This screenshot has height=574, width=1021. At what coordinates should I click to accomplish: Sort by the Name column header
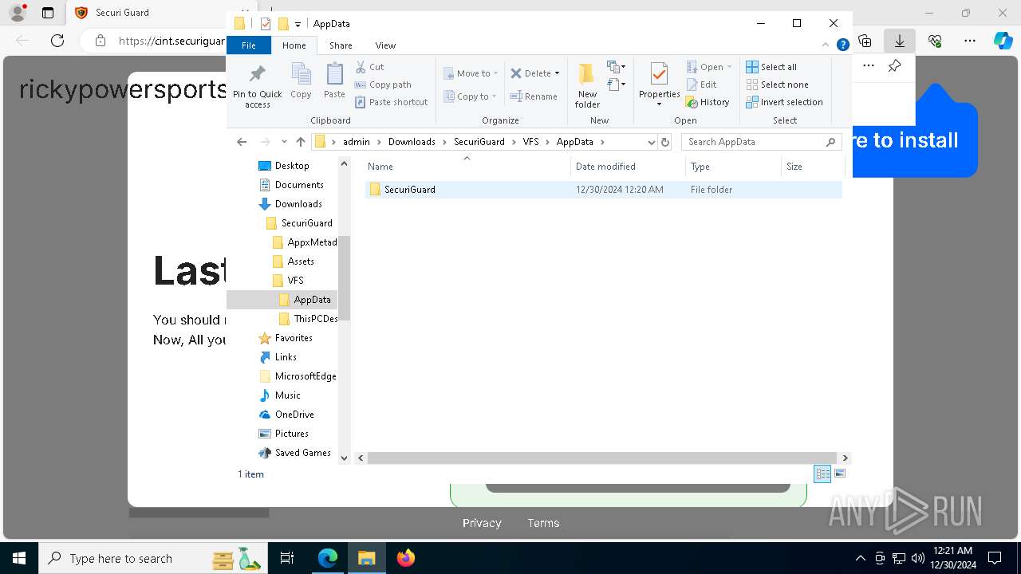(467, 167)
